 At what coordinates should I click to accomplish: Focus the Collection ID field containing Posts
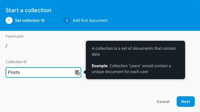(x=43, y=72)
